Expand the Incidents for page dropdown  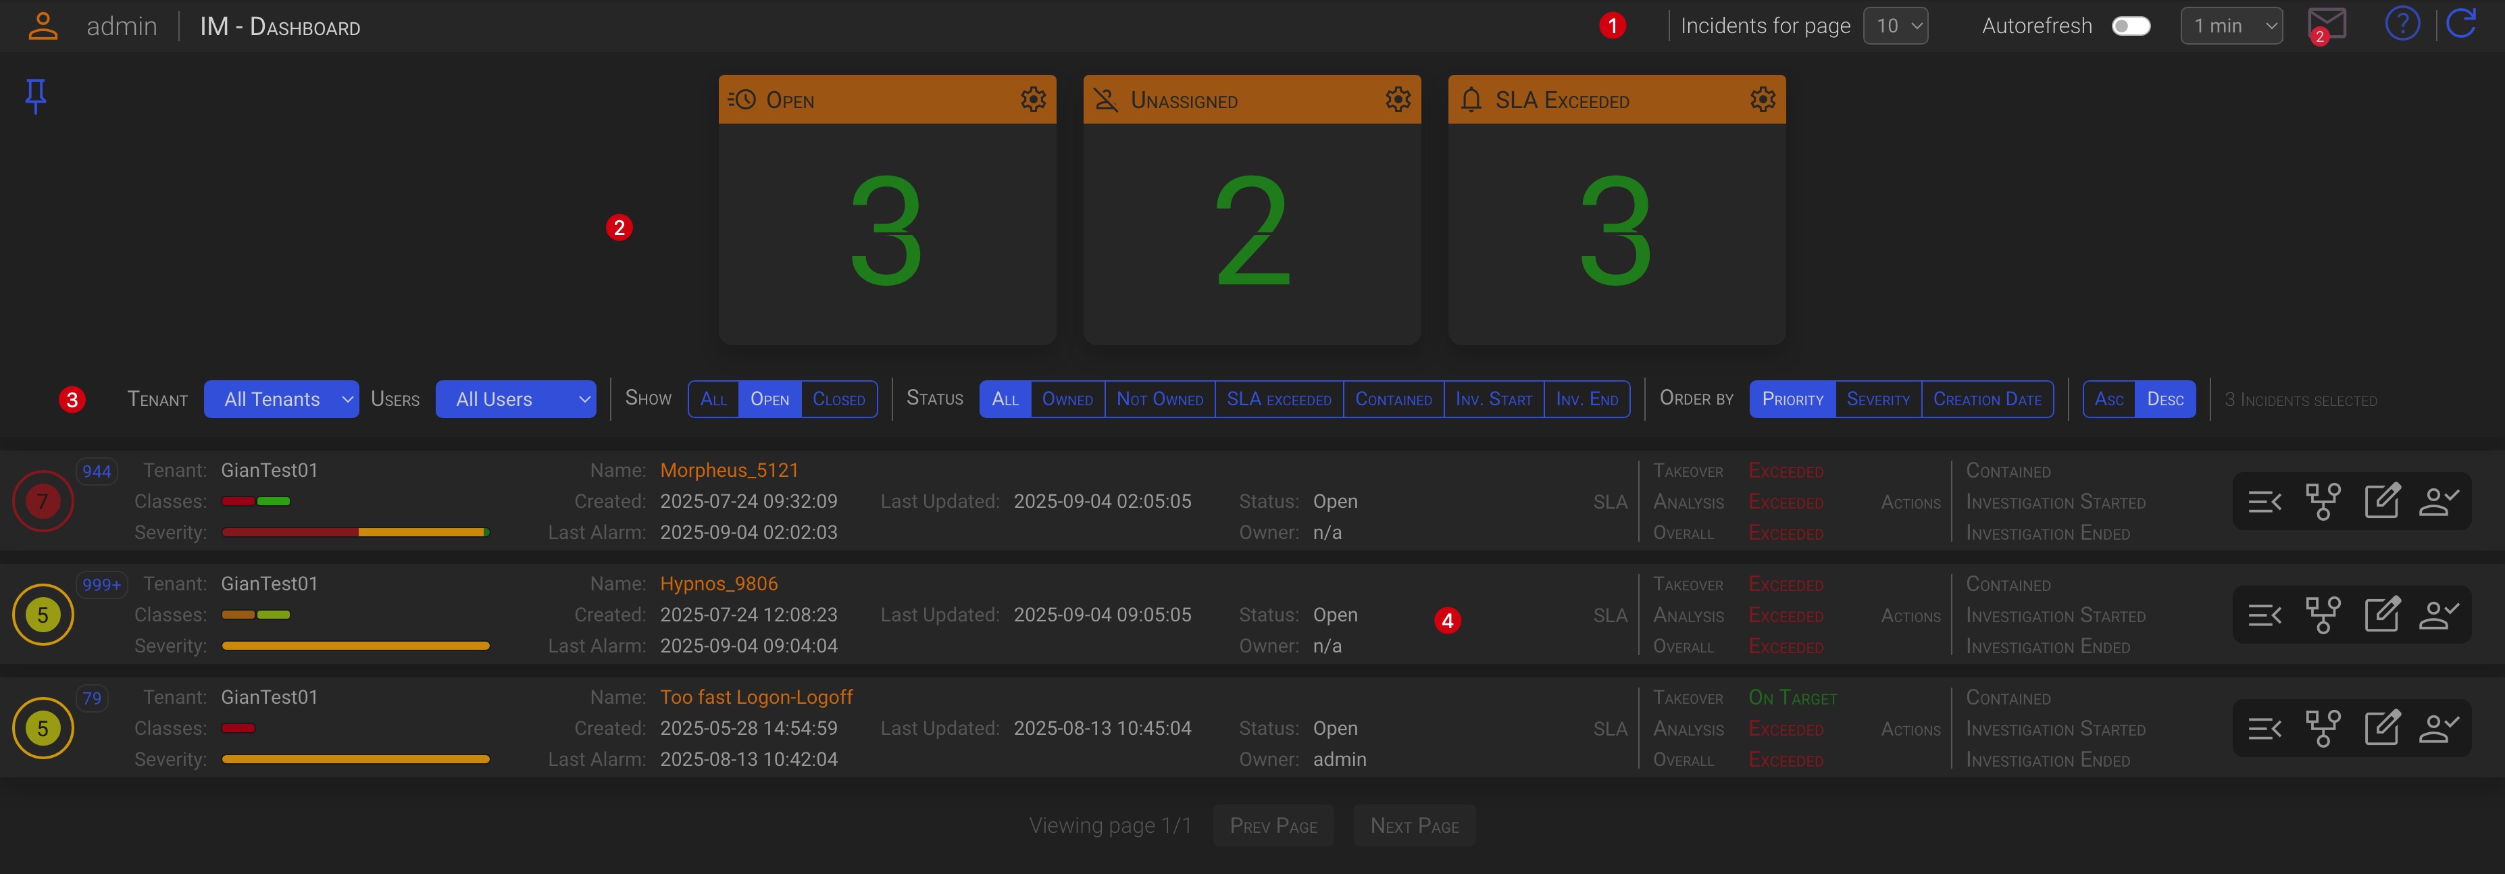[1895, 26]
